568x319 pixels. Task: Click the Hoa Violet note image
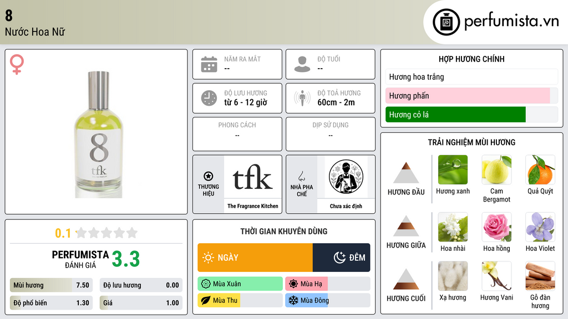point(540,227)
